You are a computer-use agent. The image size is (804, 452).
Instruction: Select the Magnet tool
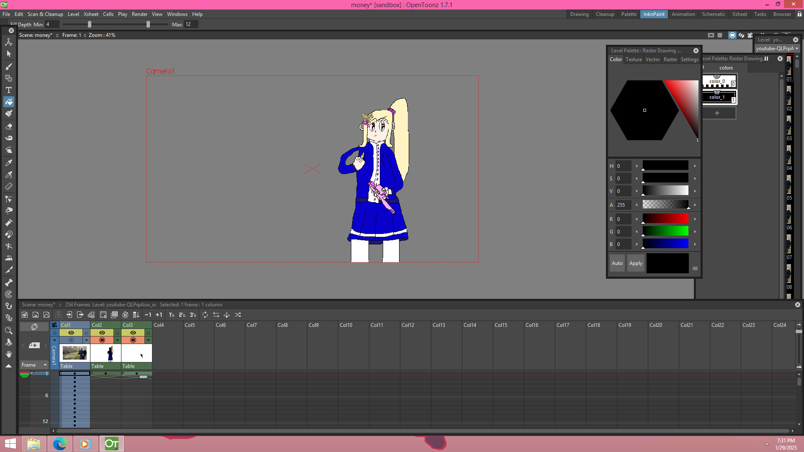pyautogui.click(x=8, y=234)
